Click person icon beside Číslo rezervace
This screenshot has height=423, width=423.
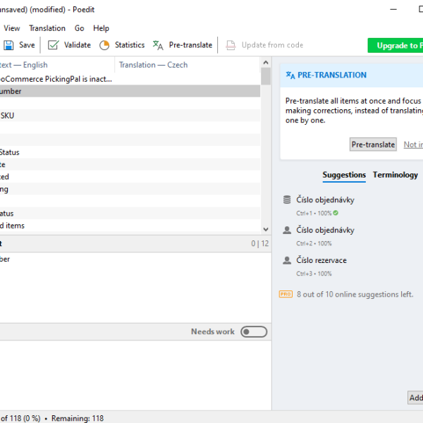(x=287, y=260)
